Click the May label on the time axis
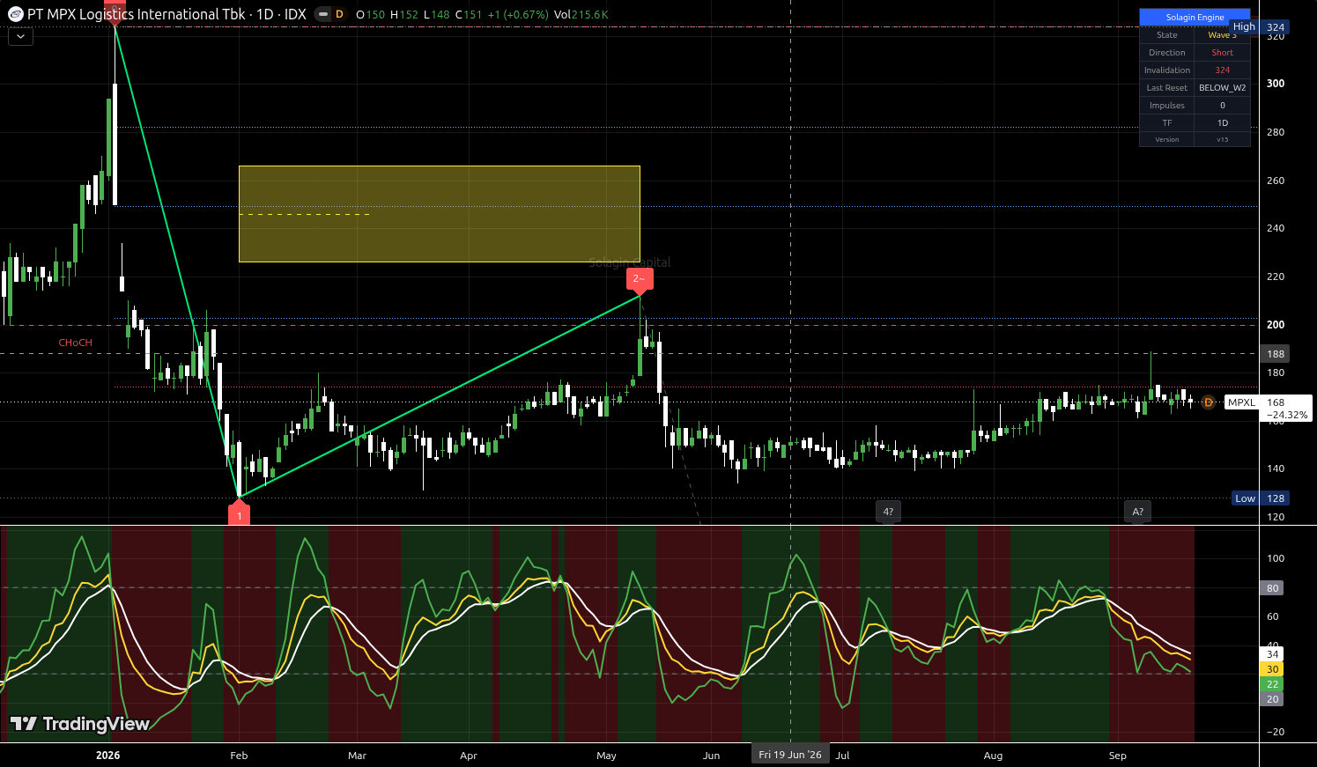The image size is (1317, 767). 606,756
